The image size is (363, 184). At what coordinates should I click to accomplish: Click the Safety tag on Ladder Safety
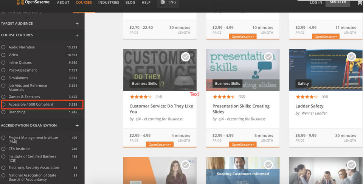click(x=303, y=84)
